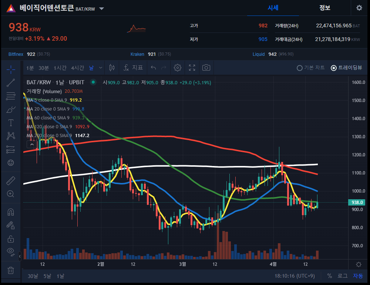The height and width of the screenshot is (285, 370).
Task: Expand the time interval dropdown arrow
Action: (101, 68)
